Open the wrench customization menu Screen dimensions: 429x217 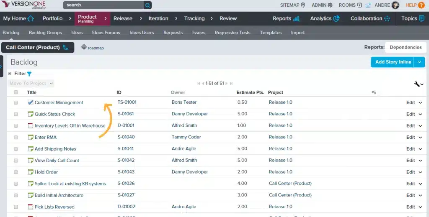coord(419,84)
